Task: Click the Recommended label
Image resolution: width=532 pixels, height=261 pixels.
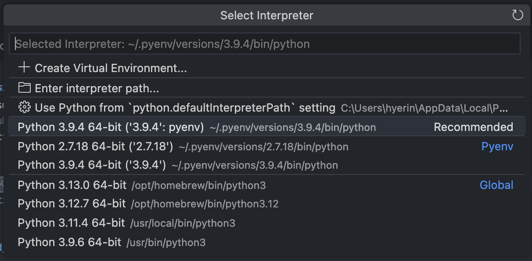Action: tap(473, 127)
